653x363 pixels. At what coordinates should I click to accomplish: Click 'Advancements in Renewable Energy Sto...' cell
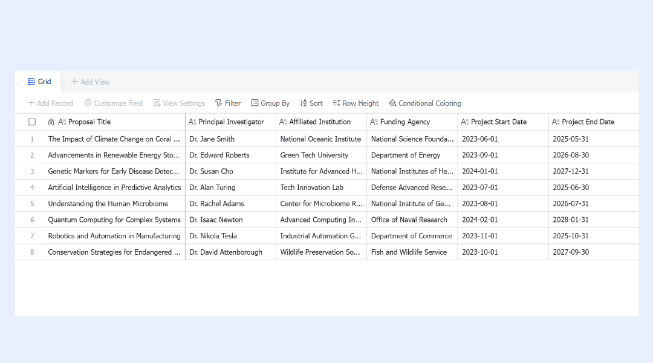[114, 155]
